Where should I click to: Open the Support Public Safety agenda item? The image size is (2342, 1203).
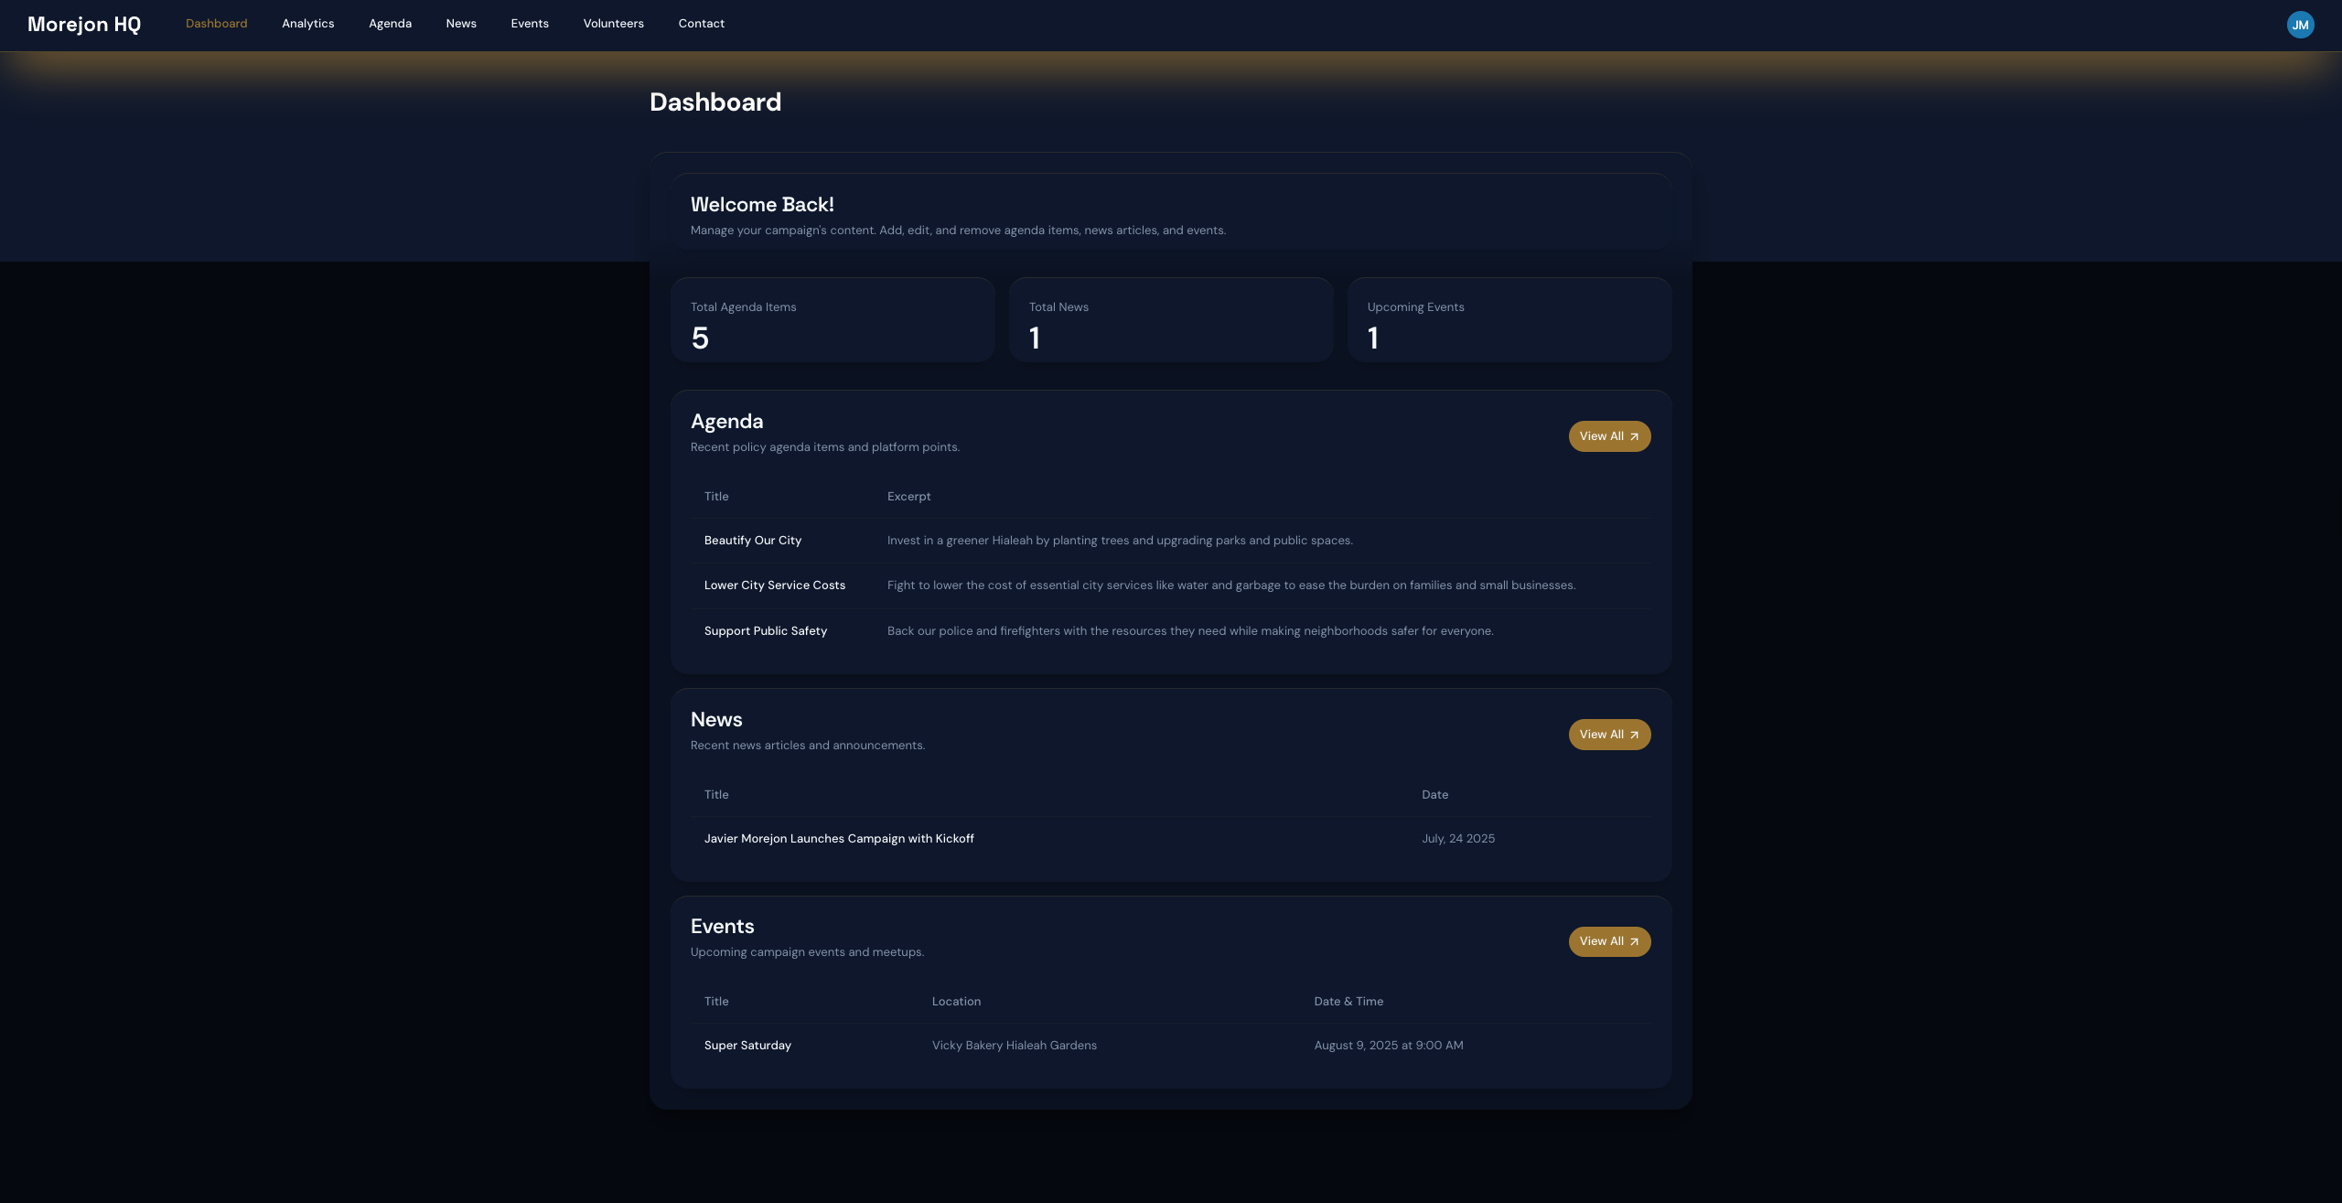click(766, 631)
